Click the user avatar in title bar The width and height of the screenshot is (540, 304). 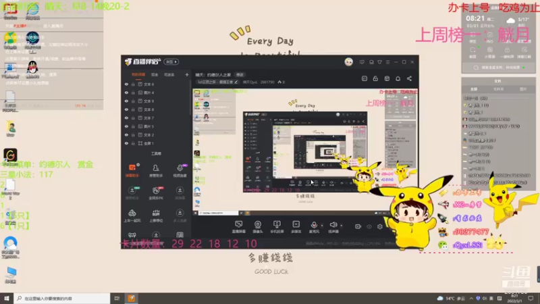[348, 62]
